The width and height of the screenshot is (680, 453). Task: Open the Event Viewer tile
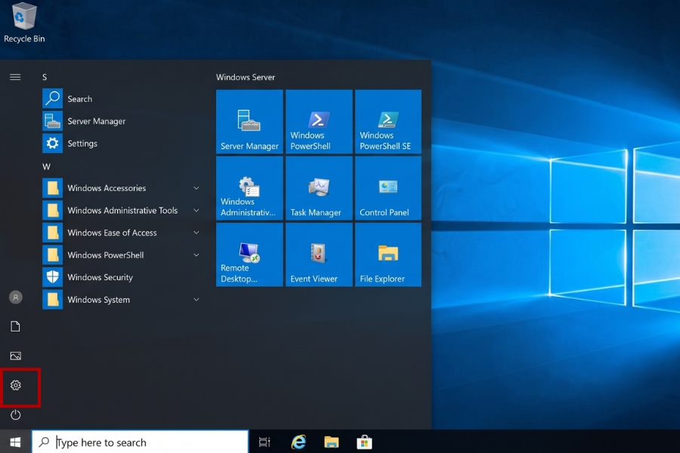point(319,254)
